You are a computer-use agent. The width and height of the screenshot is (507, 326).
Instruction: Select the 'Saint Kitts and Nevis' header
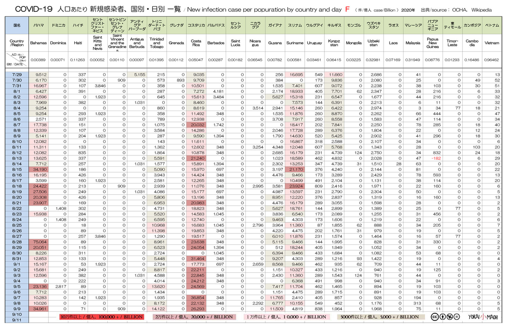click(97, 43)
